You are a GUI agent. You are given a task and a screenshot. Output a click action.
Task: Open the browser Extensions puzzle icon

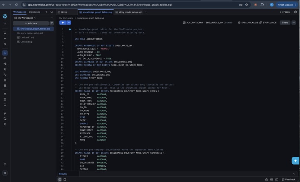(262, 4)
